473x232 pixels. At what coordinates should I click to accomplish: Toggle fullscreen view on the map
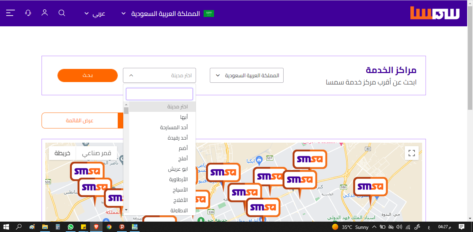pyautogui.click(x=412, y=153)
